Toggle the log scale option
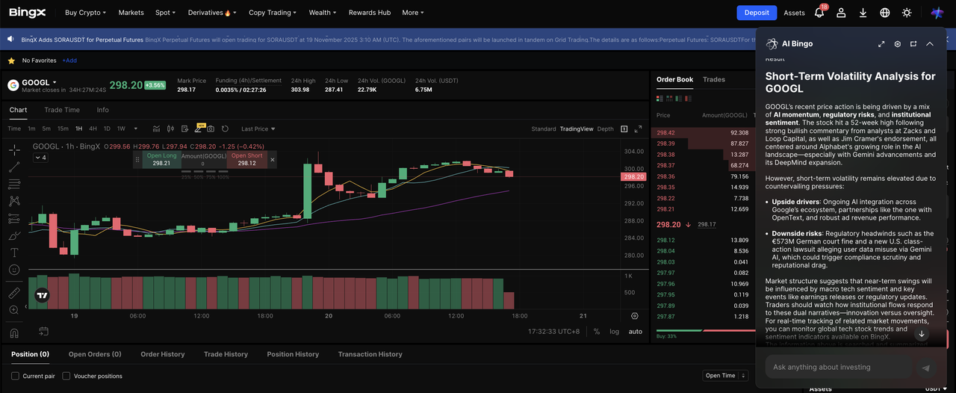This screenshot has height=393, width=956. point(614,331)
